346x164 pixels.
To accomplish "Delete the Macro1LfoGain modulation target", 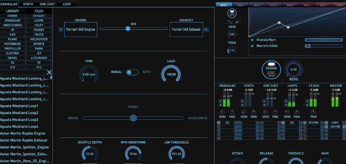I will coord(252,46).
